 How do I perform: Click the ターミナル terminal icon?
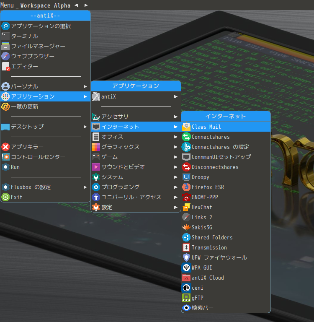[x=5, y=36]
